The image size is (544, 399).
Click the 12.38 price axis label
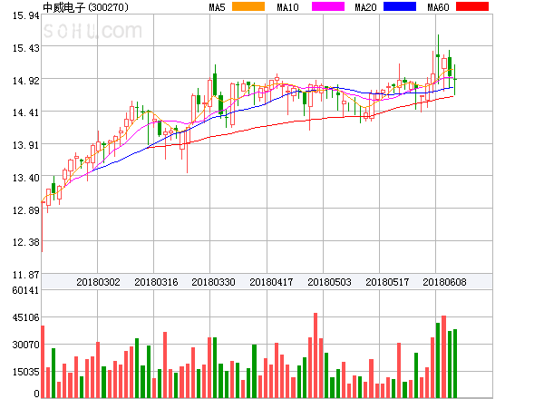(25, 242)
